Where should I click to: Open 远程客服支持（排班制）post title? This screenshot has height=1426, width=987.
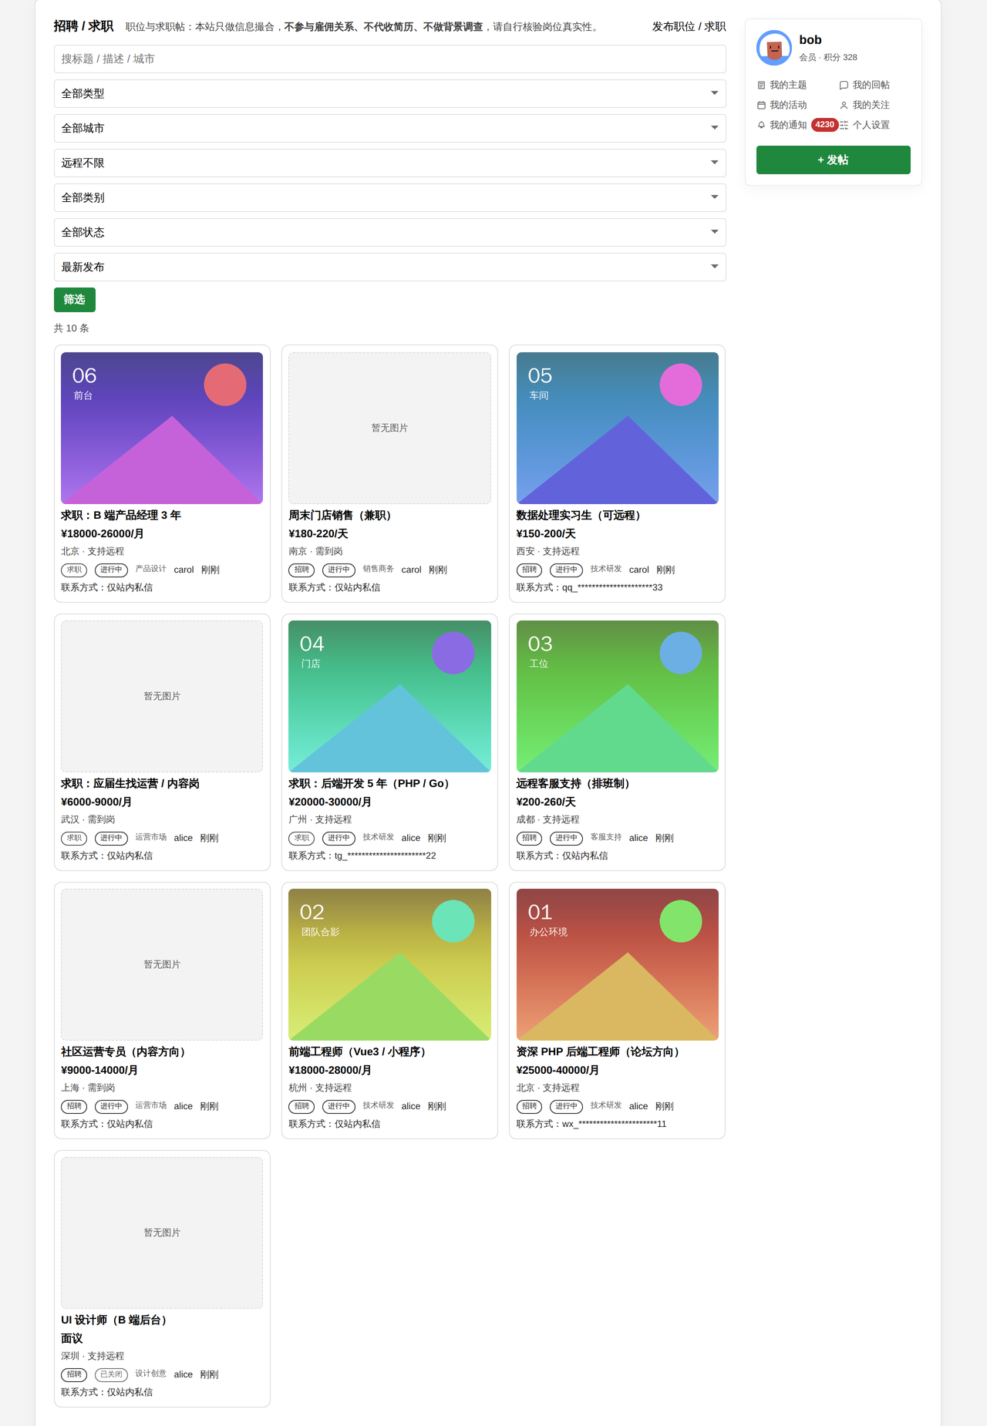click(576, 784)
